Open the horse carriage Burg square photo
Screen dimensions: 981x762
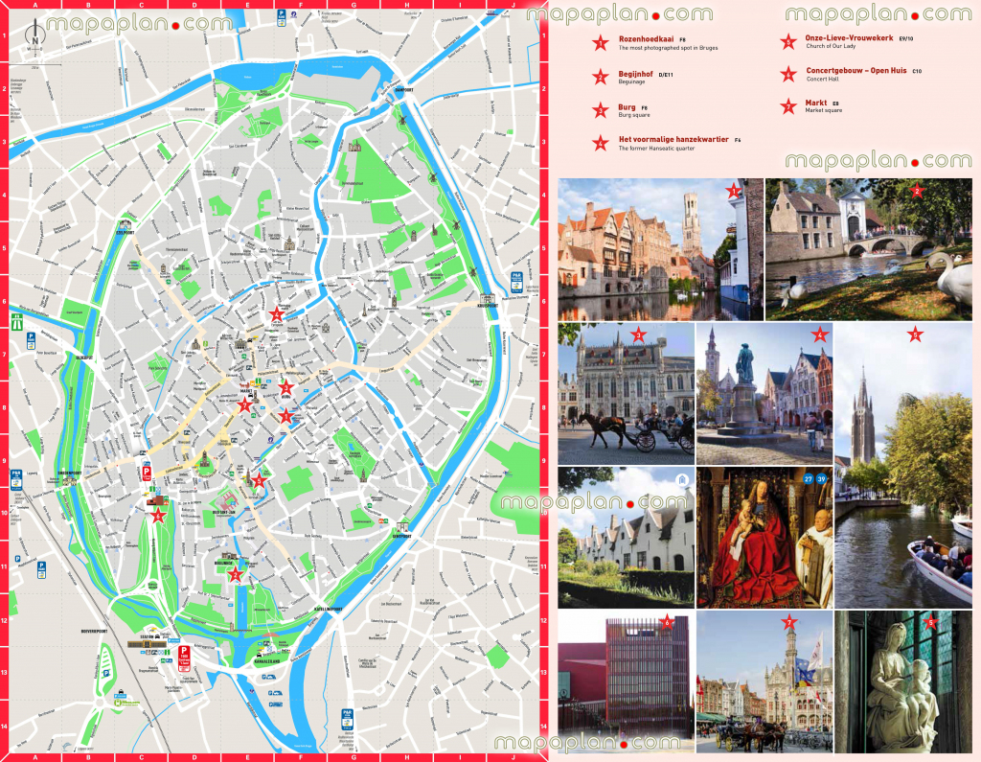tap(626, 393)
